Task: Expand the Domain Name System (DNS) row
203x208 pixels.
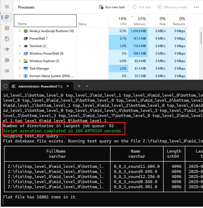Action: point(20,76)
